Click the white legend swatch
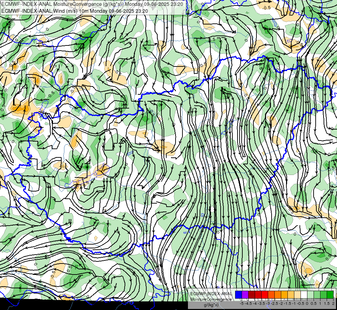337x310 pixels. point(304,295)
